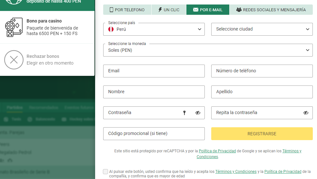Click the people icon on REDES SOCIALES tab
Image resolution: width=317 pixels, height=179 pixels.
[x=239, y=10]
